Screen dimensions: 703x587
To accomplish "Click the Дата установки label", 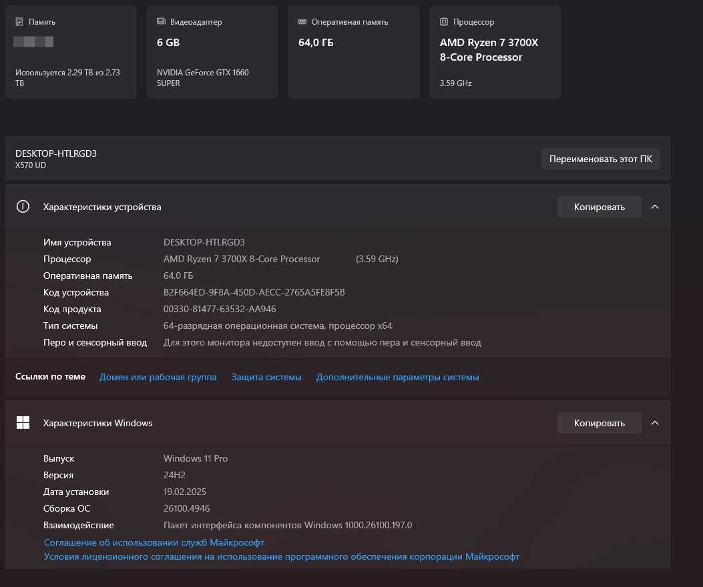I will (76, 492).
